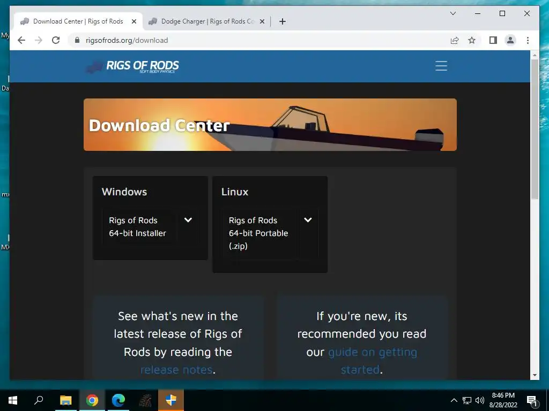549x411 pixels.
Task: Open the notification center icon
Action: [532, 400]
